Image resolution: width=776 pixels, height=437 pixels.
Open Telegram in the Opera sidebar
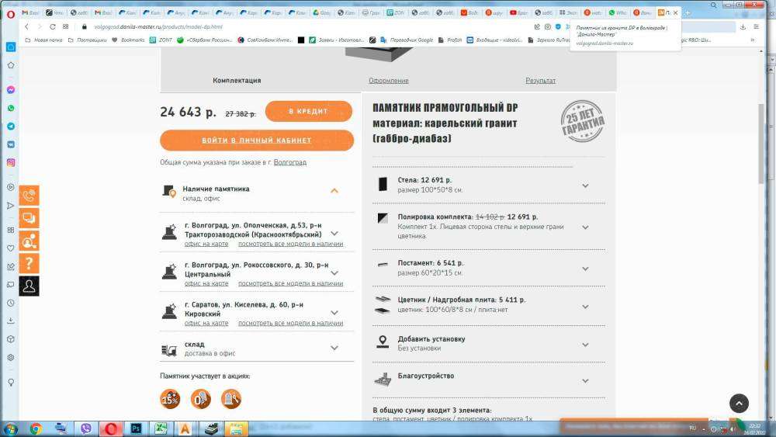[11, 126]
